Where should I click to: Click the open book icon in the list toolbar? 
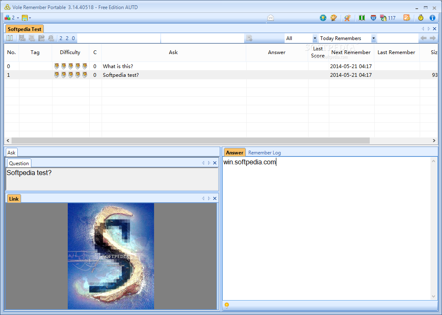click(10, 38)
